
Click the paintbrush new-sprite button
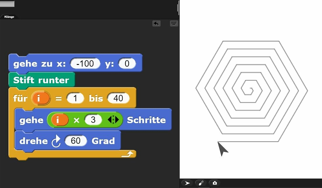pyautogui.click(x=201, y=183)
